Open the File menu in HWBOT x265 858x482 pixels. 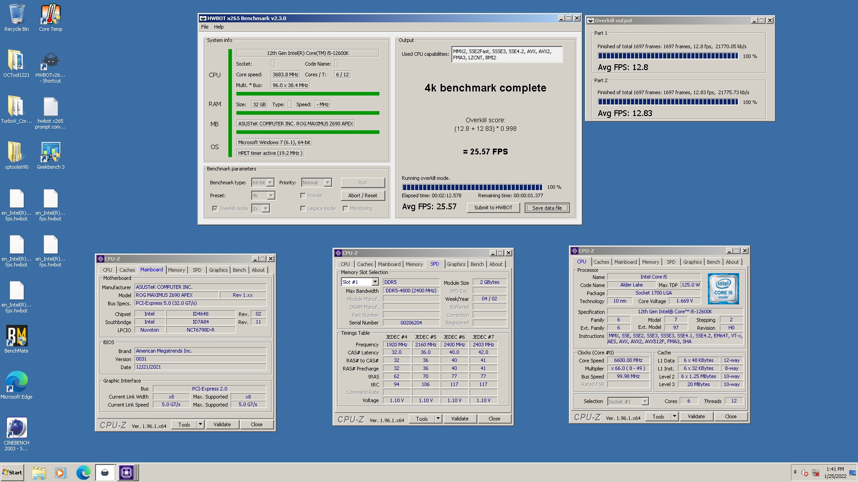(x=205, y=27)
